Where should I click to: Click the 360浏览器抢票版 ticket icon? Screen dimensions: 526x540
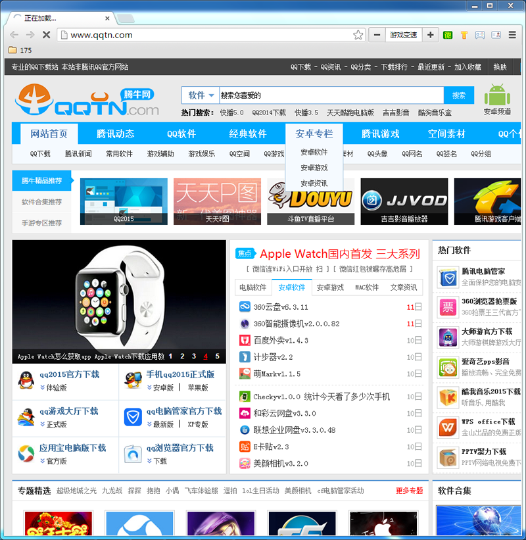(448, 307)
